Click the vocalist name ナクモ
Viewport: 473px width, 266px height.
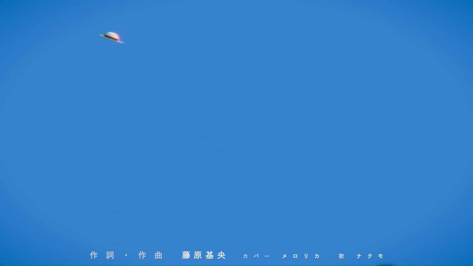370,256
